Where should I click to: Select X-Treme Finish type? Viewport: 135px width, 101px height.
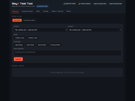[55, 45]
